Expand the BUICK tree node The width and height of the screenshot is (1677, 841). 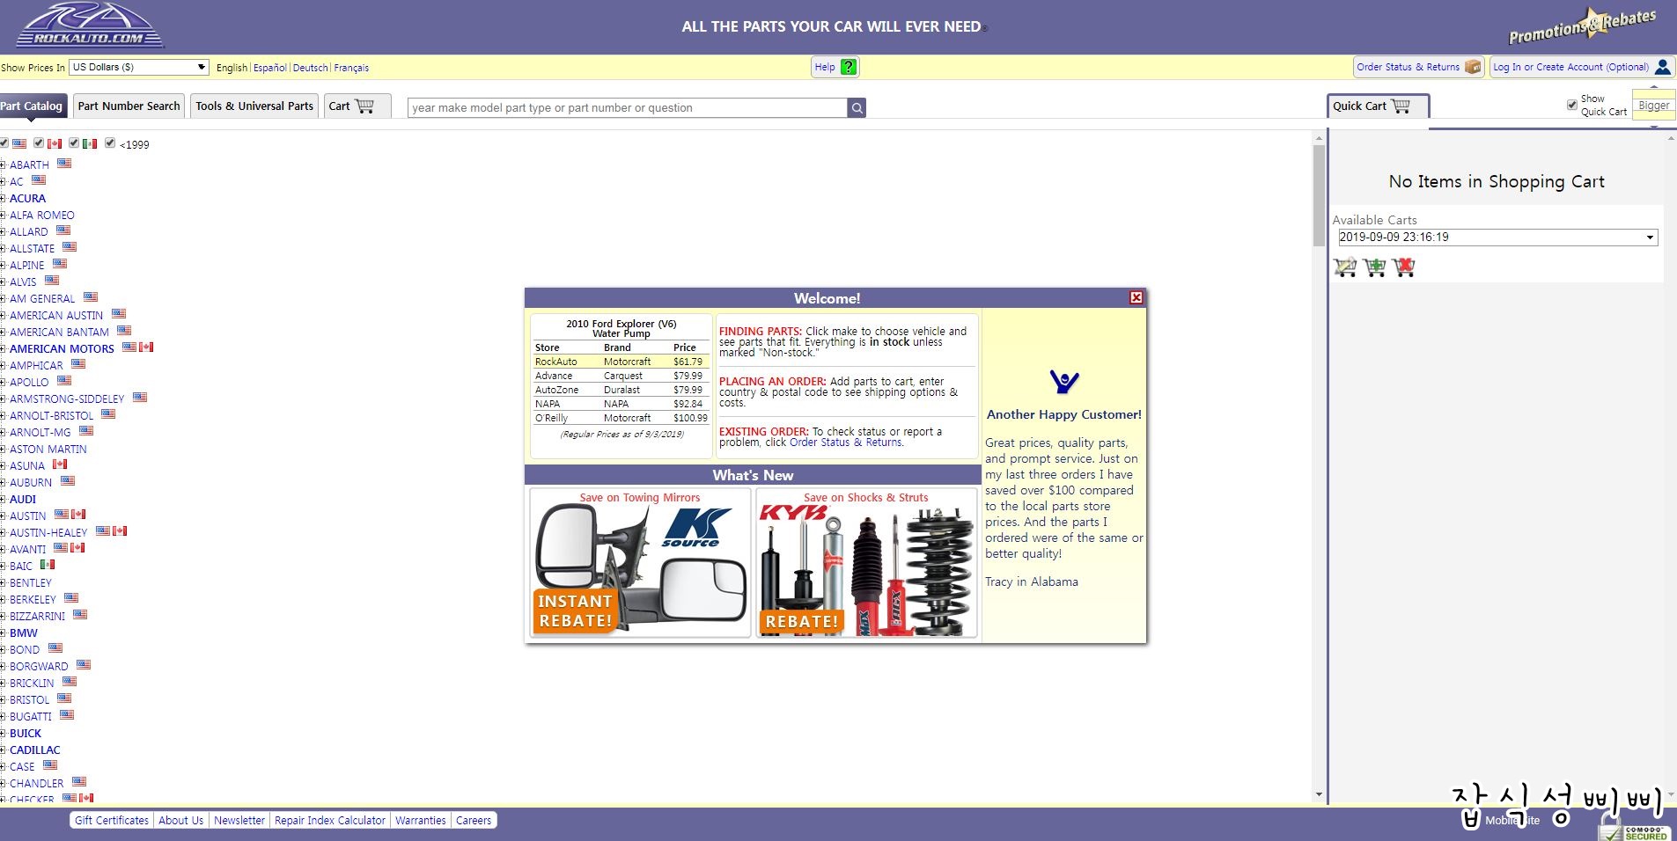click(4, 734)
